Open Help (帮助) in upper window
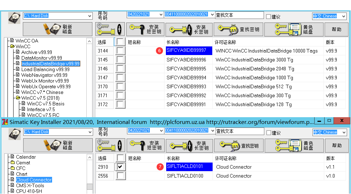The height and width of the screenshot is (194, 351). click(336, 29)
